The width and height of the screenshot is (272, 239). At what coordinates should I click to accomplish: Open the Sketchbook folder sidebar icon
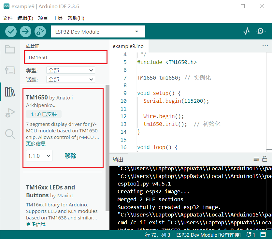(10, 49)
